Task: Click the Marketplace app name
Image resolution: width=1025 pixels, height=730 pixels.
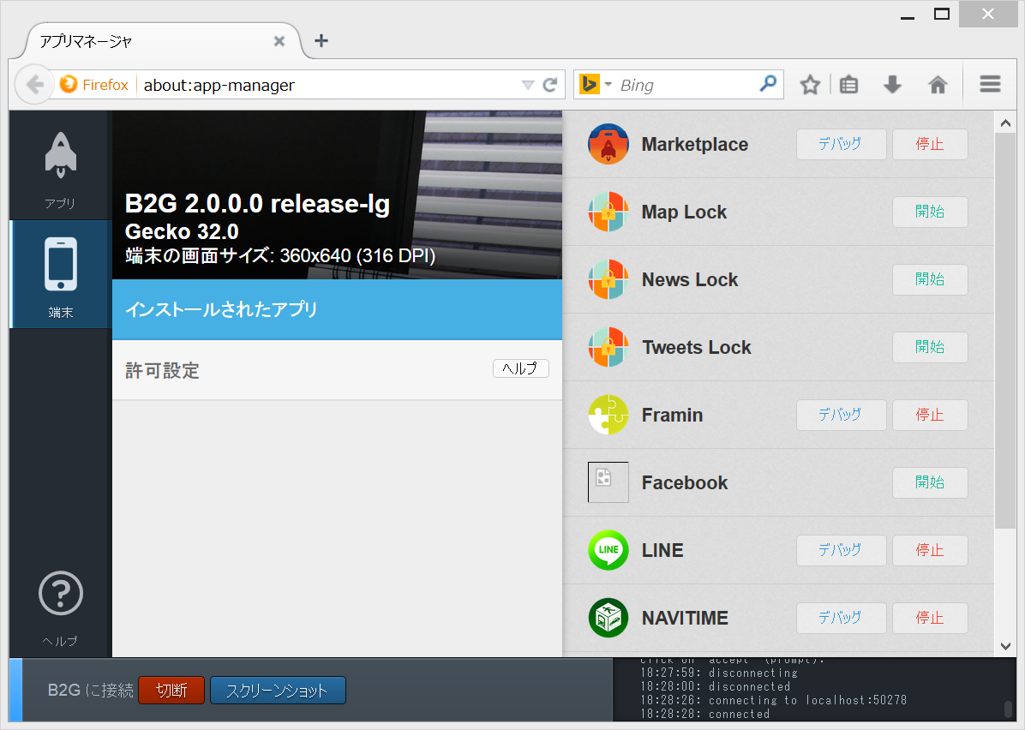Action: click(695, 145)
